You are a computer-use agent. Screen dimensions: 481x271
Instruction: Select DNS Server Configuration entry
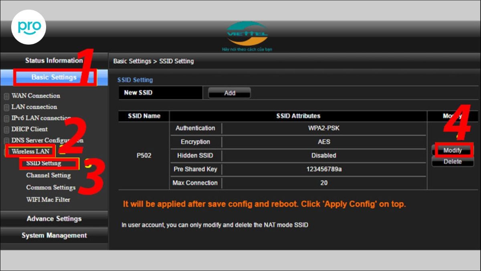point(47,141)
